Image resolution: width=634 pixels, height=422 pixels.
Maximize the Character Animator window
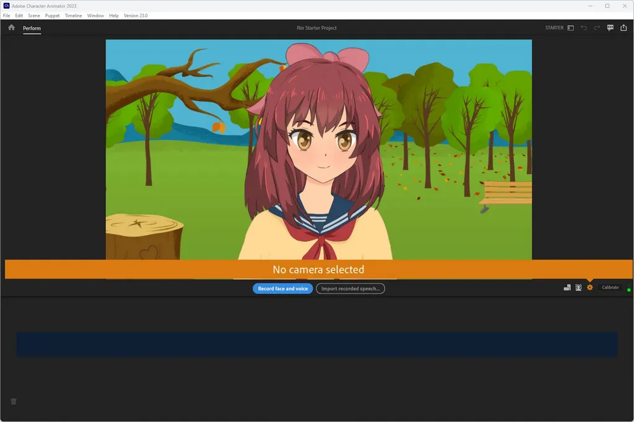point(607,6)
